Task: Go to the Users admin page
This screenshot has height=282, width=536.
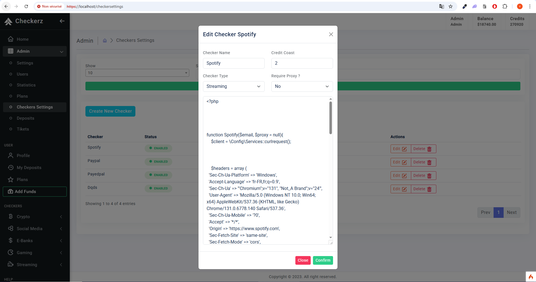Action: coord(22,74)
